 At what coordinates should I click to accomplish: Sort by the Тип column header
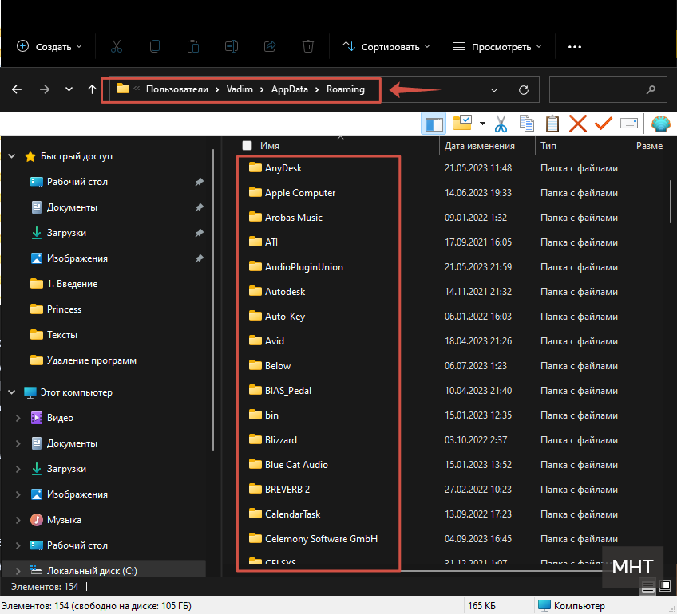coord(548,146)
